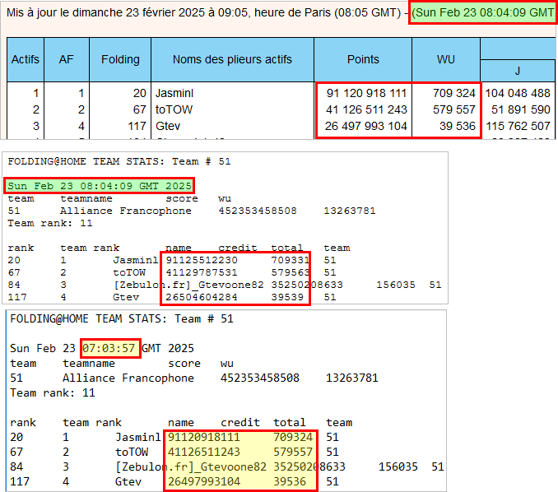Select the credit value 91125512230
The height and width of the screenshot is (492, 558).
(202, 260)
